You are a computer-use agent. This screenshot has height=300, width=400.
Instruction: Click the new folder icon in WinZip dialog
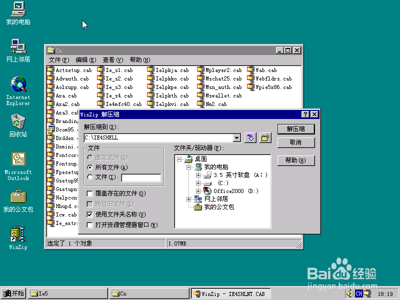(265, 138)
